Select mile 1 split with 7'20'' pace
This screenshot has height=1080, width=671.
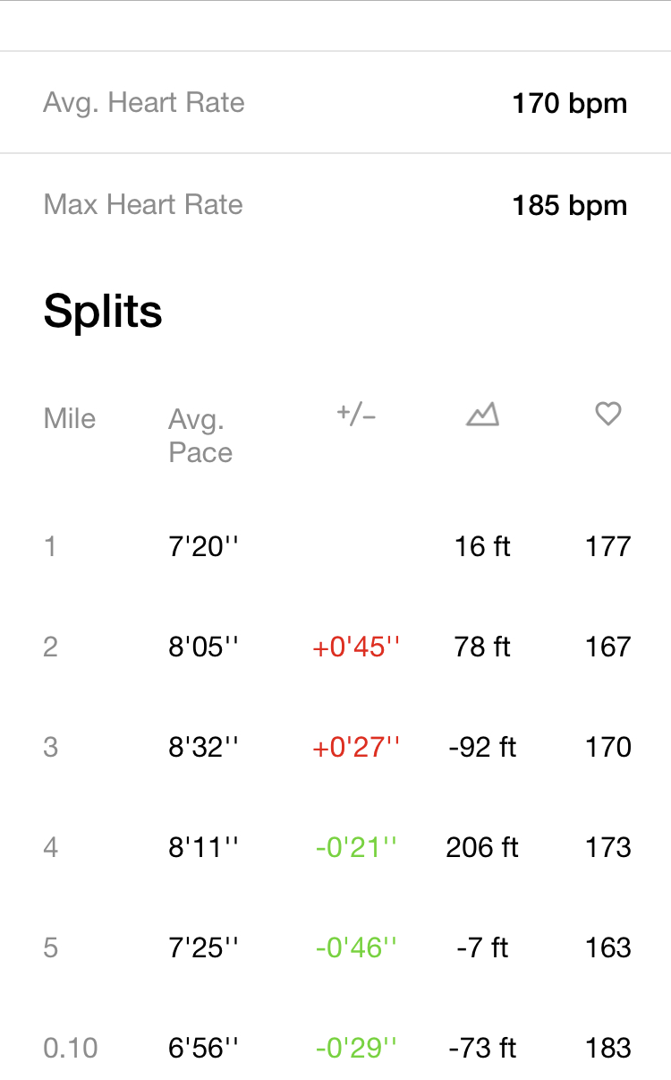pos(335,546)
